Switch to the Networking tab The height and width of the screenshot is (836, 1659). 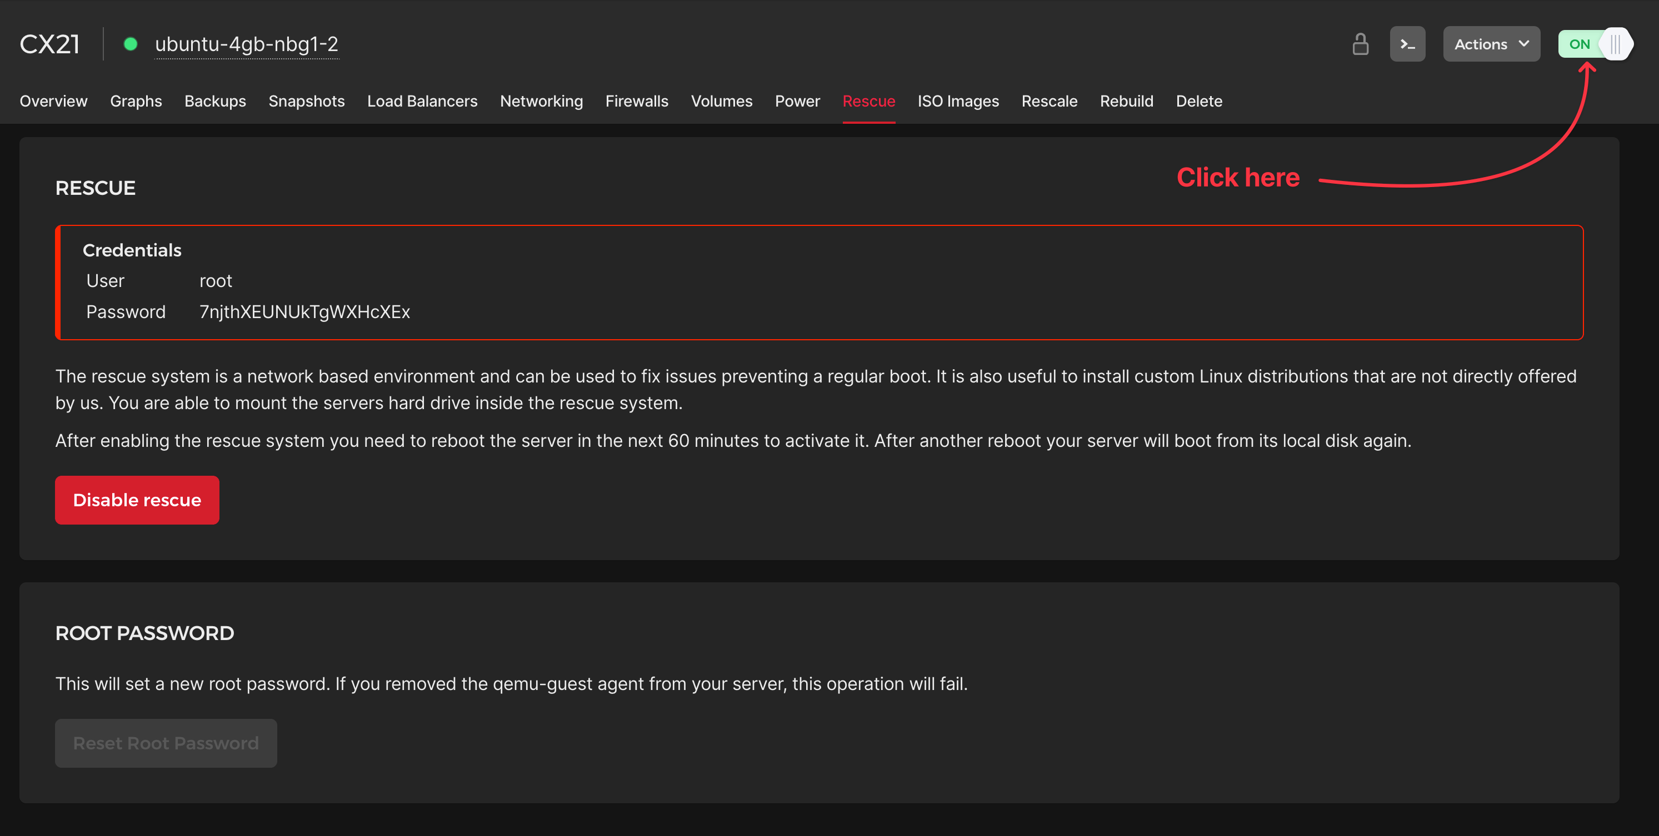pyautogui.click(x=541, y=101)
